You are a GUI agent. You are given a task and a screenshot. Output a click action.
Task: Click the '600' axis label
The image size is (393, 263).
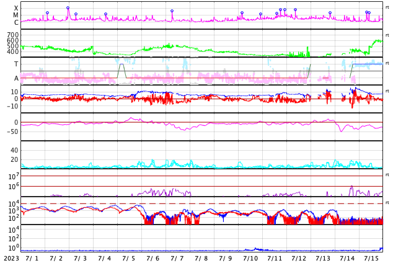pyautogui.click(x=13, y=40)
